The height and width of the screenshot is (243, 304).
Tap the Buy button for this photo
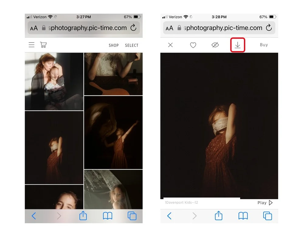click(x=263, y=45)
